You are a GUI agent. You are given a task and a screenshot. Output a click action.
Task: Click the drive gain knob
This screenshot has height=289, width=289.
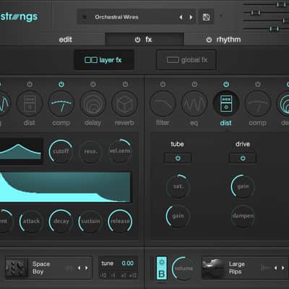243,186
